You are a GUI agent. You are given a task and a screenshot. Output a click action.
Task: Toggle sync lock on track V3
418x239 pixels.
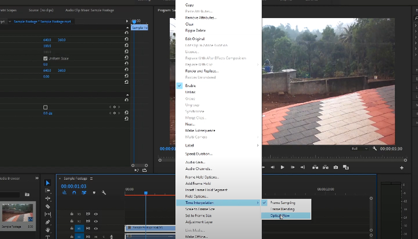coord(88,214)
